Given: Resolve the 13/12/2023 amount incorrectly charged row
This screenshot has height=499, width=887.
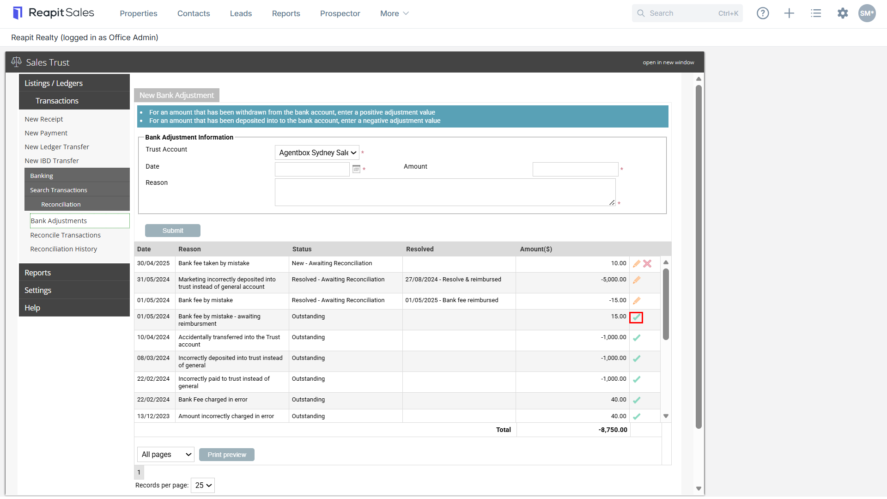Looking at the screenshot, I should [x=637, y=416].
